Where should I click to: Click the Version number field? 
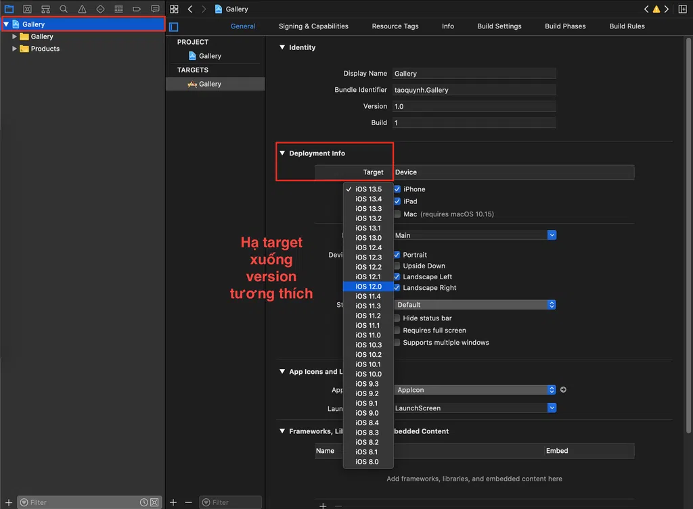point(474,106)
